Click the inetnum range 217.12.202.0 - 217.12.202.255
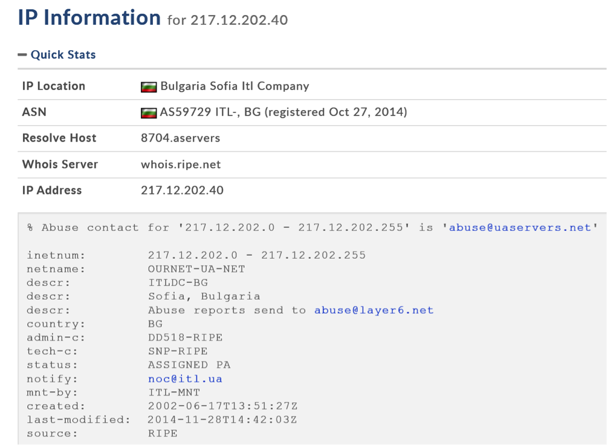 click(x=256, y=255)
